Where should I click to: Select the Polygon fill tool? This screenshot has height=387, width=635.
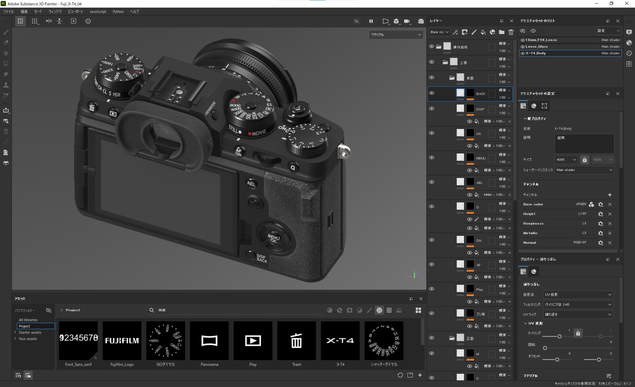[6, 64]
